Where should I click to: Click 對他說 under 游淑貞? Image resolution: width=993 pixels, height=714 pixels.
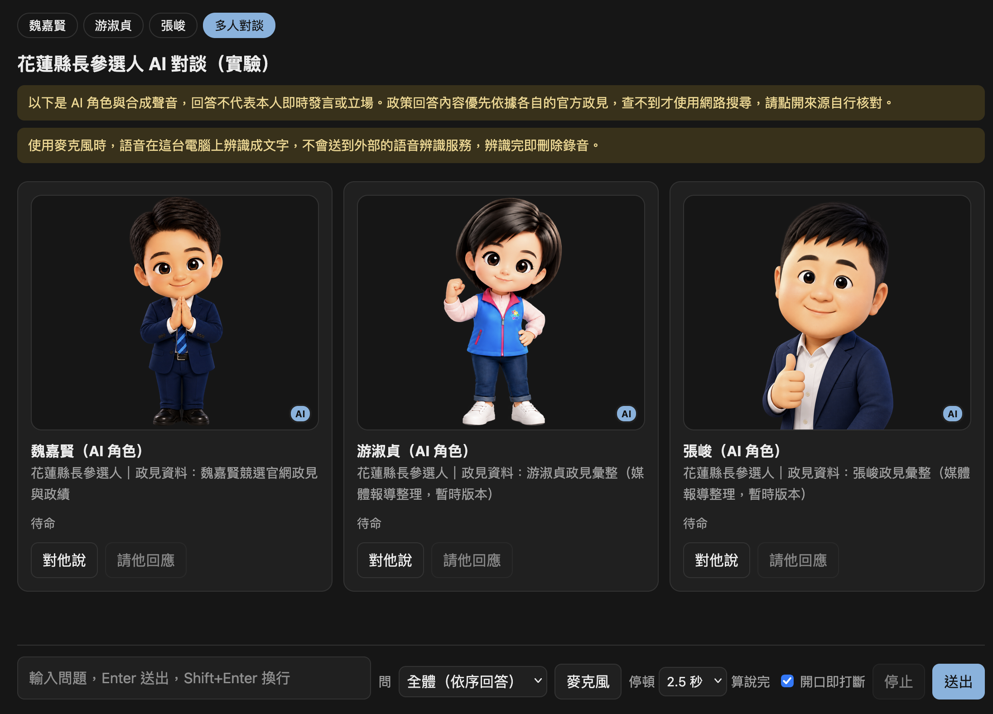(390, 560)
